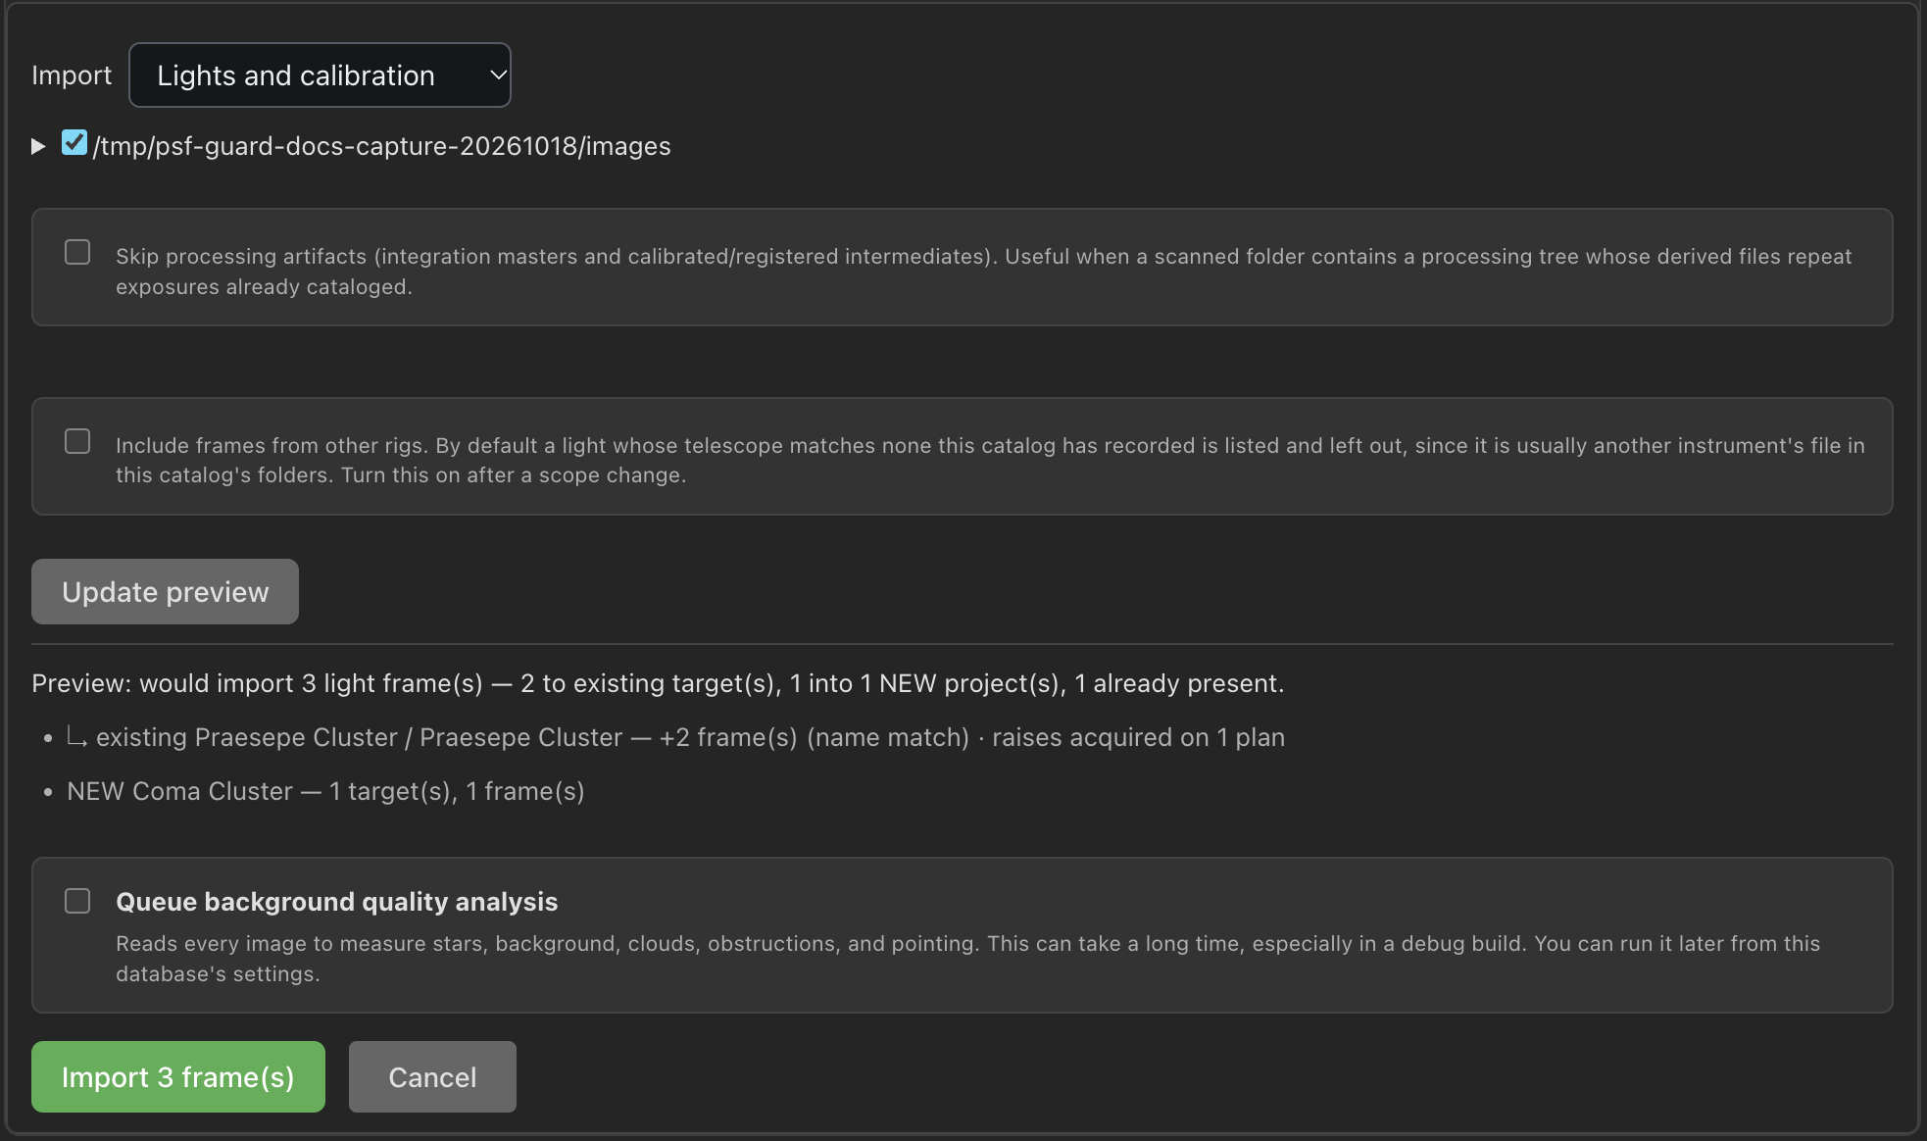1927x1141 pixels.
Task: Click the existing Praesepe Cluster preview line
Action: point(675,737)
